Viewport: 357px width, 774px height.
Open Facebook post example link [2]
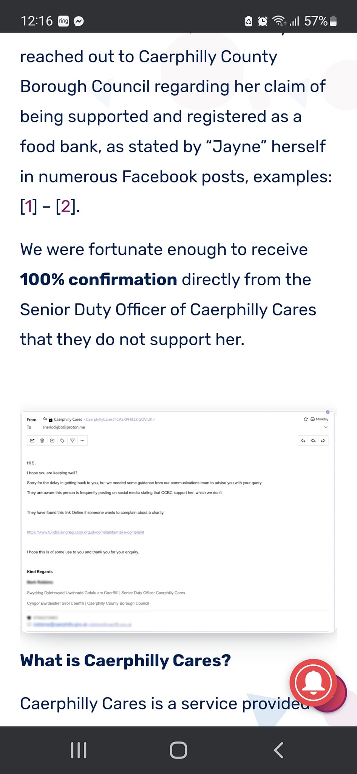(x=66, y=206)
